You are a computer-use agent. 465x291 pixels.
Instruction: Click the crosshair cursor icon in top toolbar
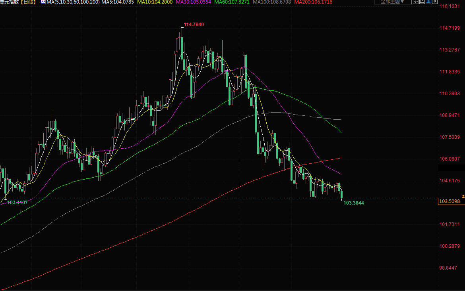point(416,2)
